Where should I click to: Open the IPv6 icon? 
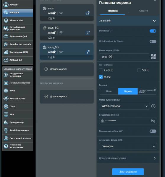tap(6, 106)
